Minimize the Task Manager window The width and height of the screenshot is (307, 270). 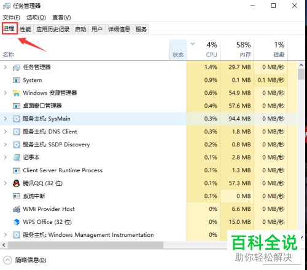253,6
